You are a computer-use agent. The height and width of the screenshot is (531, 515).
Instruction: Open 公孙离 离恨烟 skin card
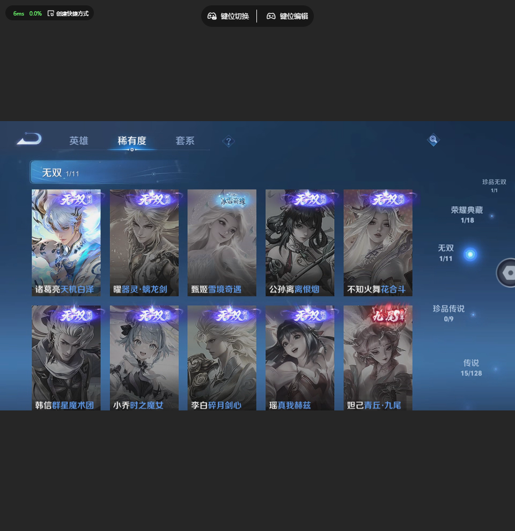click(x=300, y=243)
